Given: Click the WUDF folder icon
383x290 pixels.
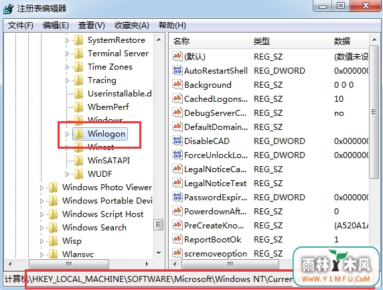Looking at the screenshot, I should (78, 174).
